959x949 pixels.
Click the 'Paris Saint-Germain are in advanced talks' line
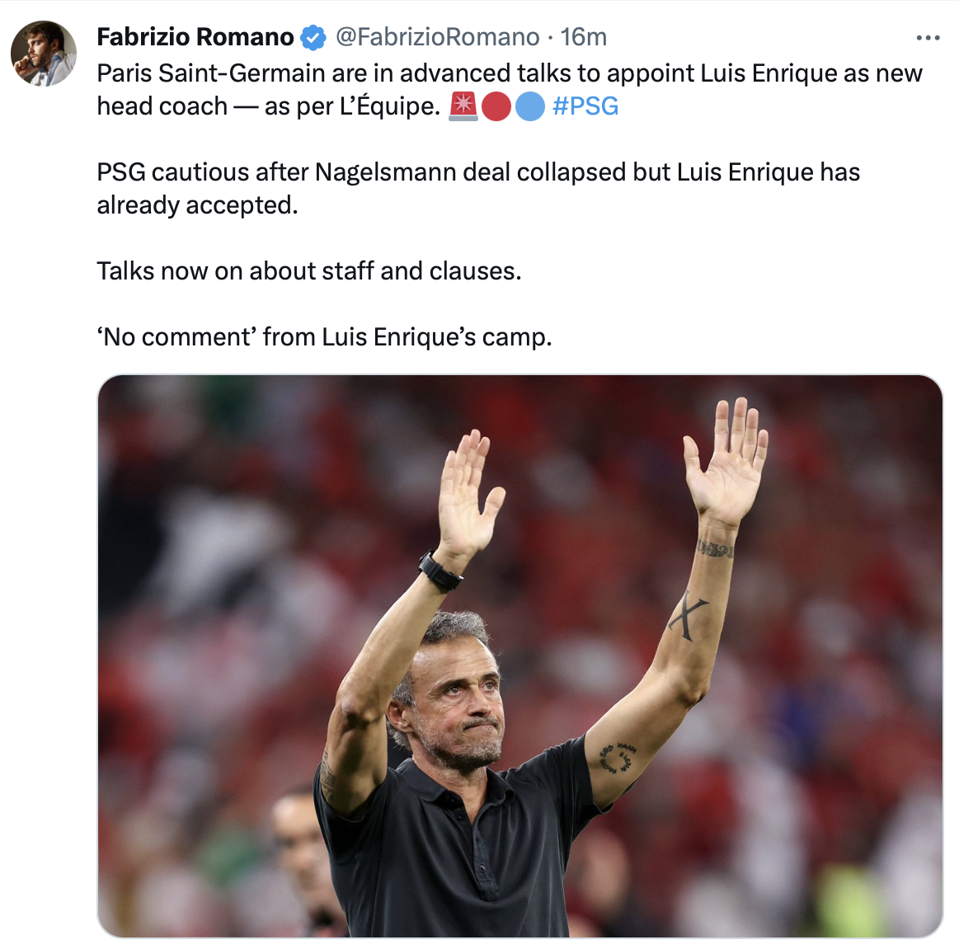pyautogui.click(x=510, y=73)
